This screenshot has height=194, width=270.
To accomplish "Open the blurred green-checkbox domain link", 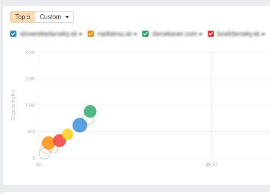I will [x=175, y=34].
